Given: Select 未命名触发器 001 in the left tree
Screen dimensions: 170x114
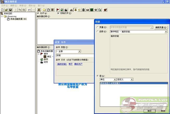Looking at the screenshot, I should (x=18, y=19).
